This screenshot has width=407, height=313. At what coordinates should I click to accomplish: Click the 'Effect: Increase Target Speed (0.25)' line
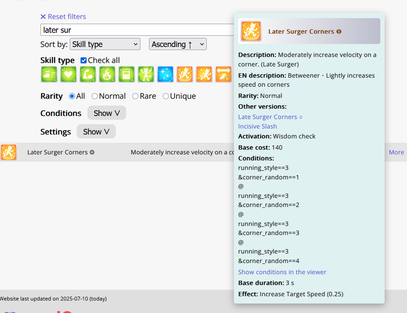pos(291,294)
